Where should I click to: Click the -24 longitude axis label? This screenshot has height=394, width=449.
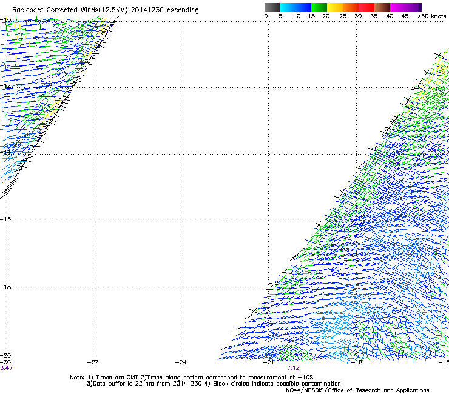pos(181,362)
